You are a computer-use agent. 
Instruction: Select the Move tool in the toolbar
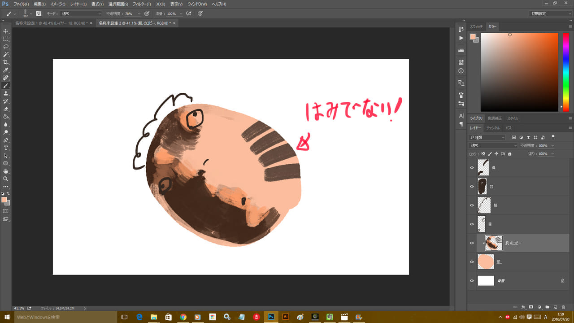[6, 31]
